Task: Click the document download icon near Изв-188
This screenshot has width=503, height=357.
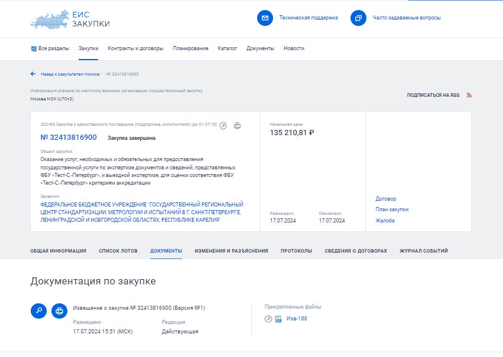Action: tap(278, 319)
